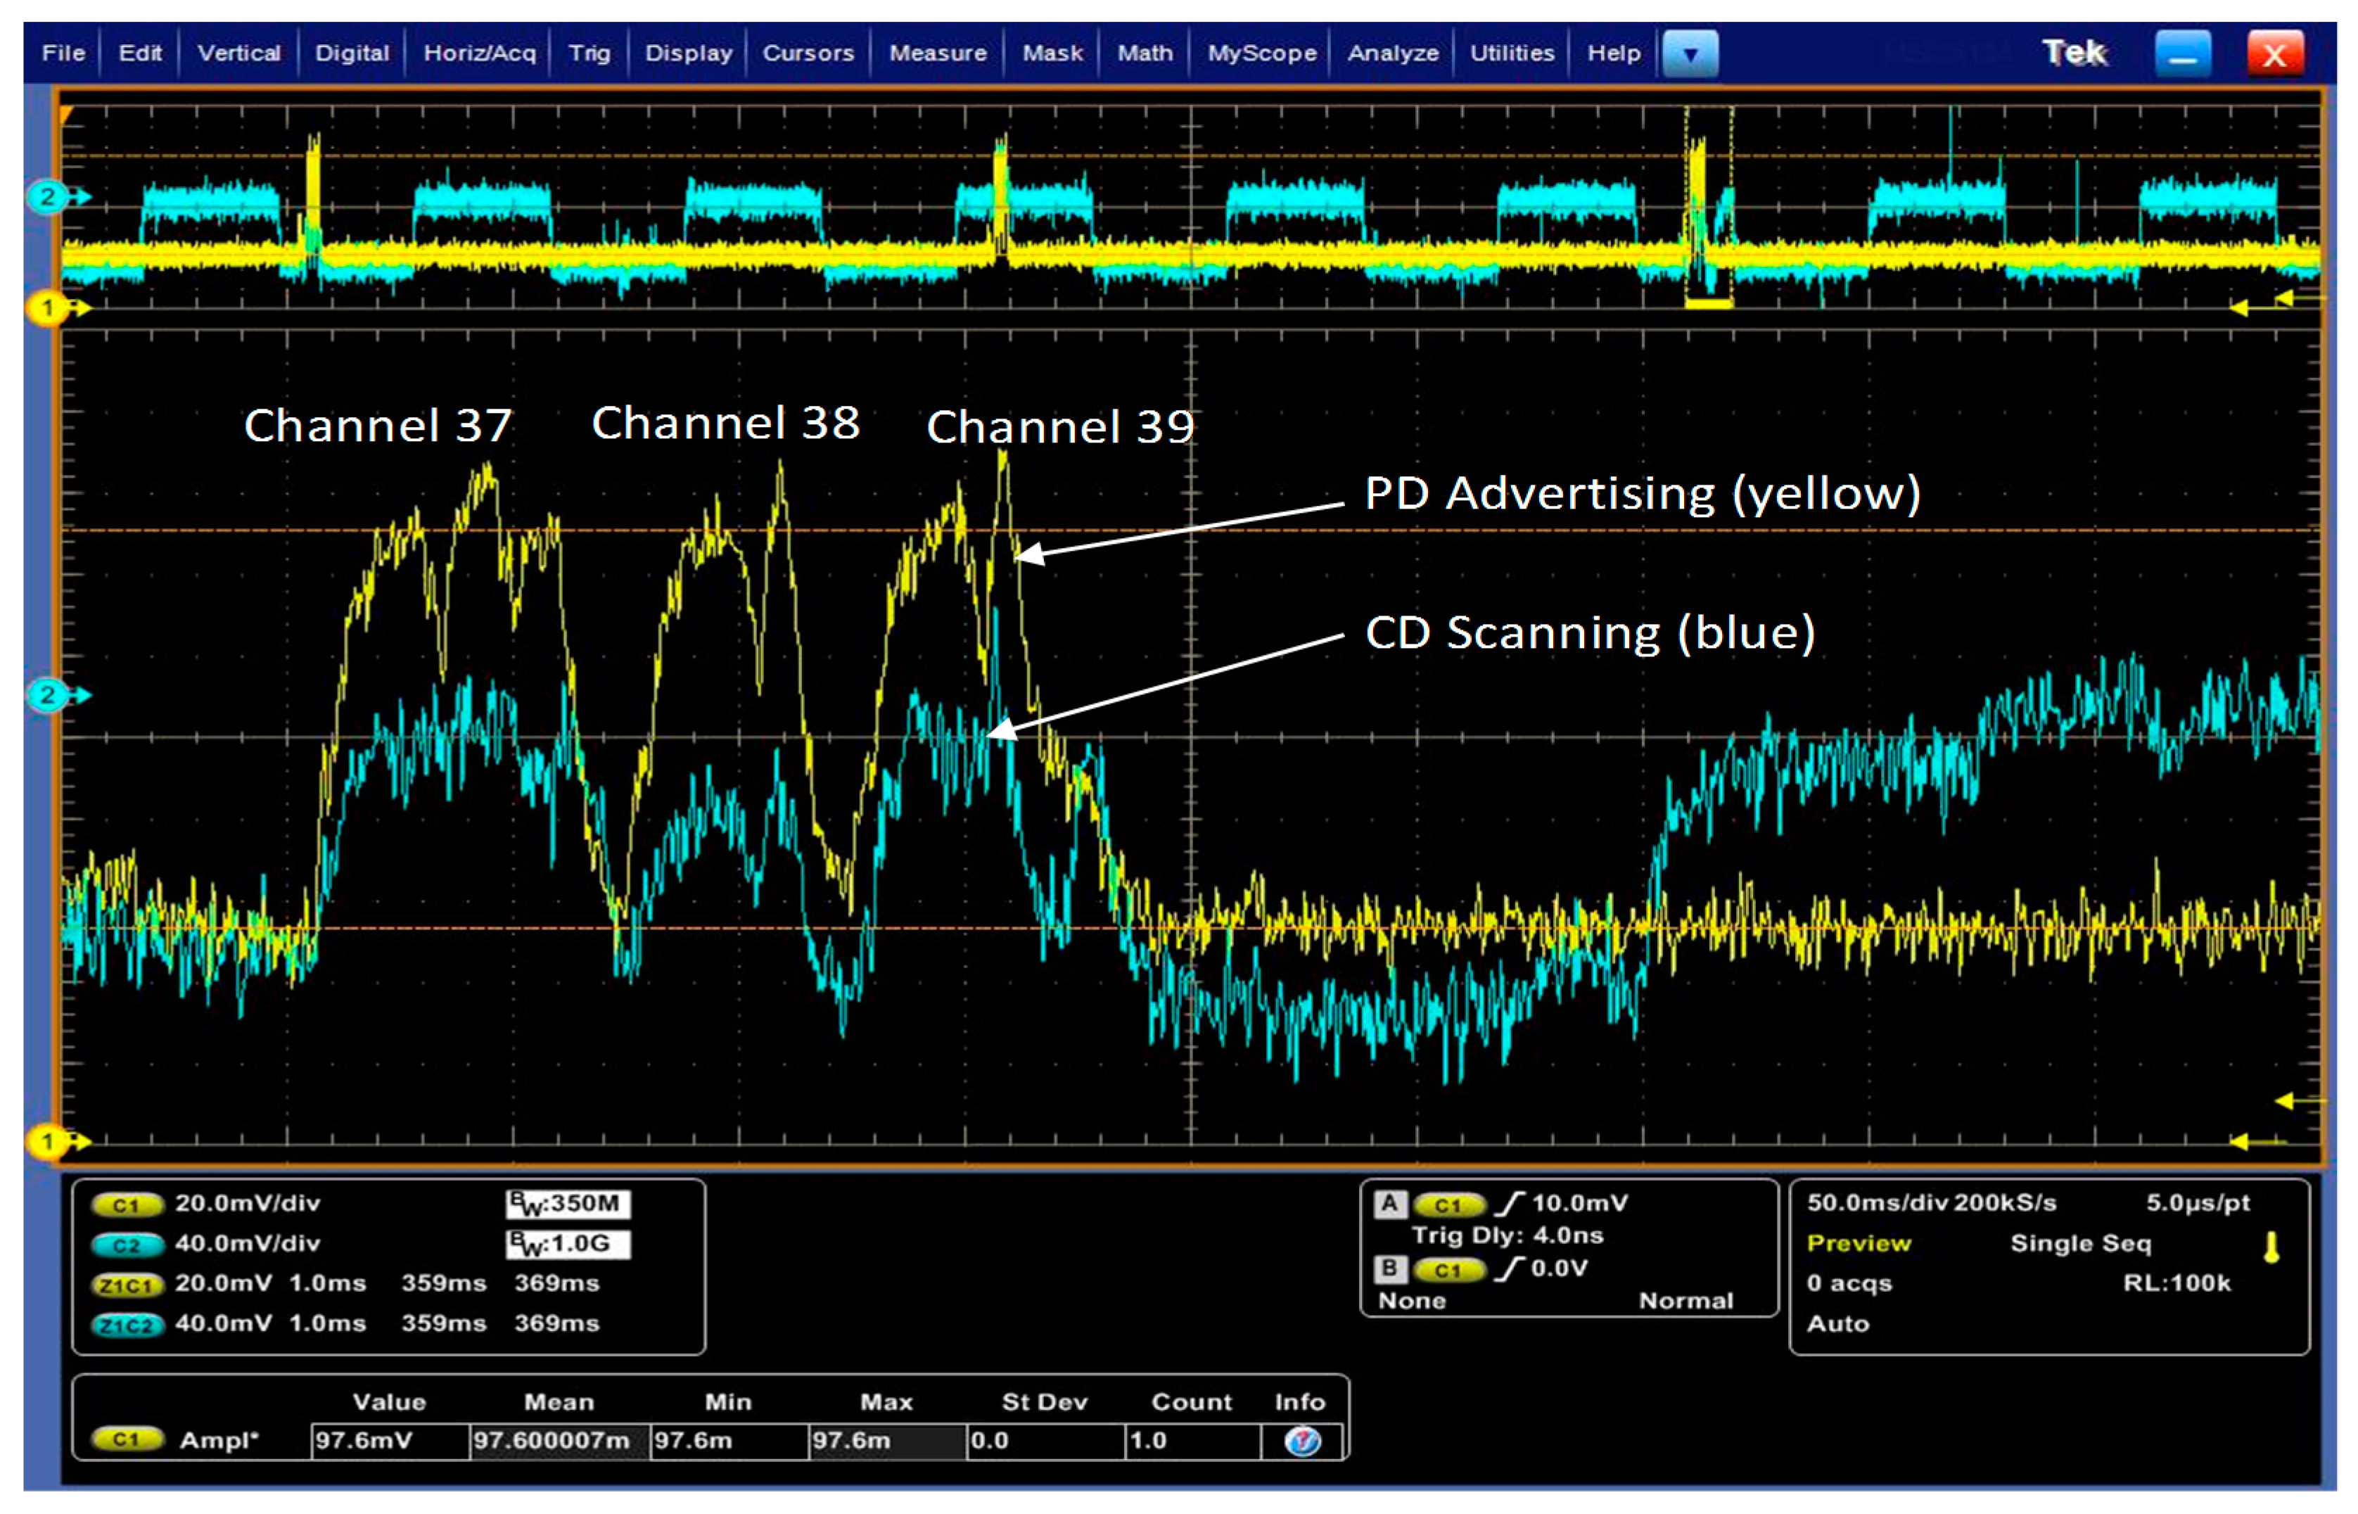Click the measurement Info help icon
This screenshot has height=1514, width=2358.
click(1302, 1442)
